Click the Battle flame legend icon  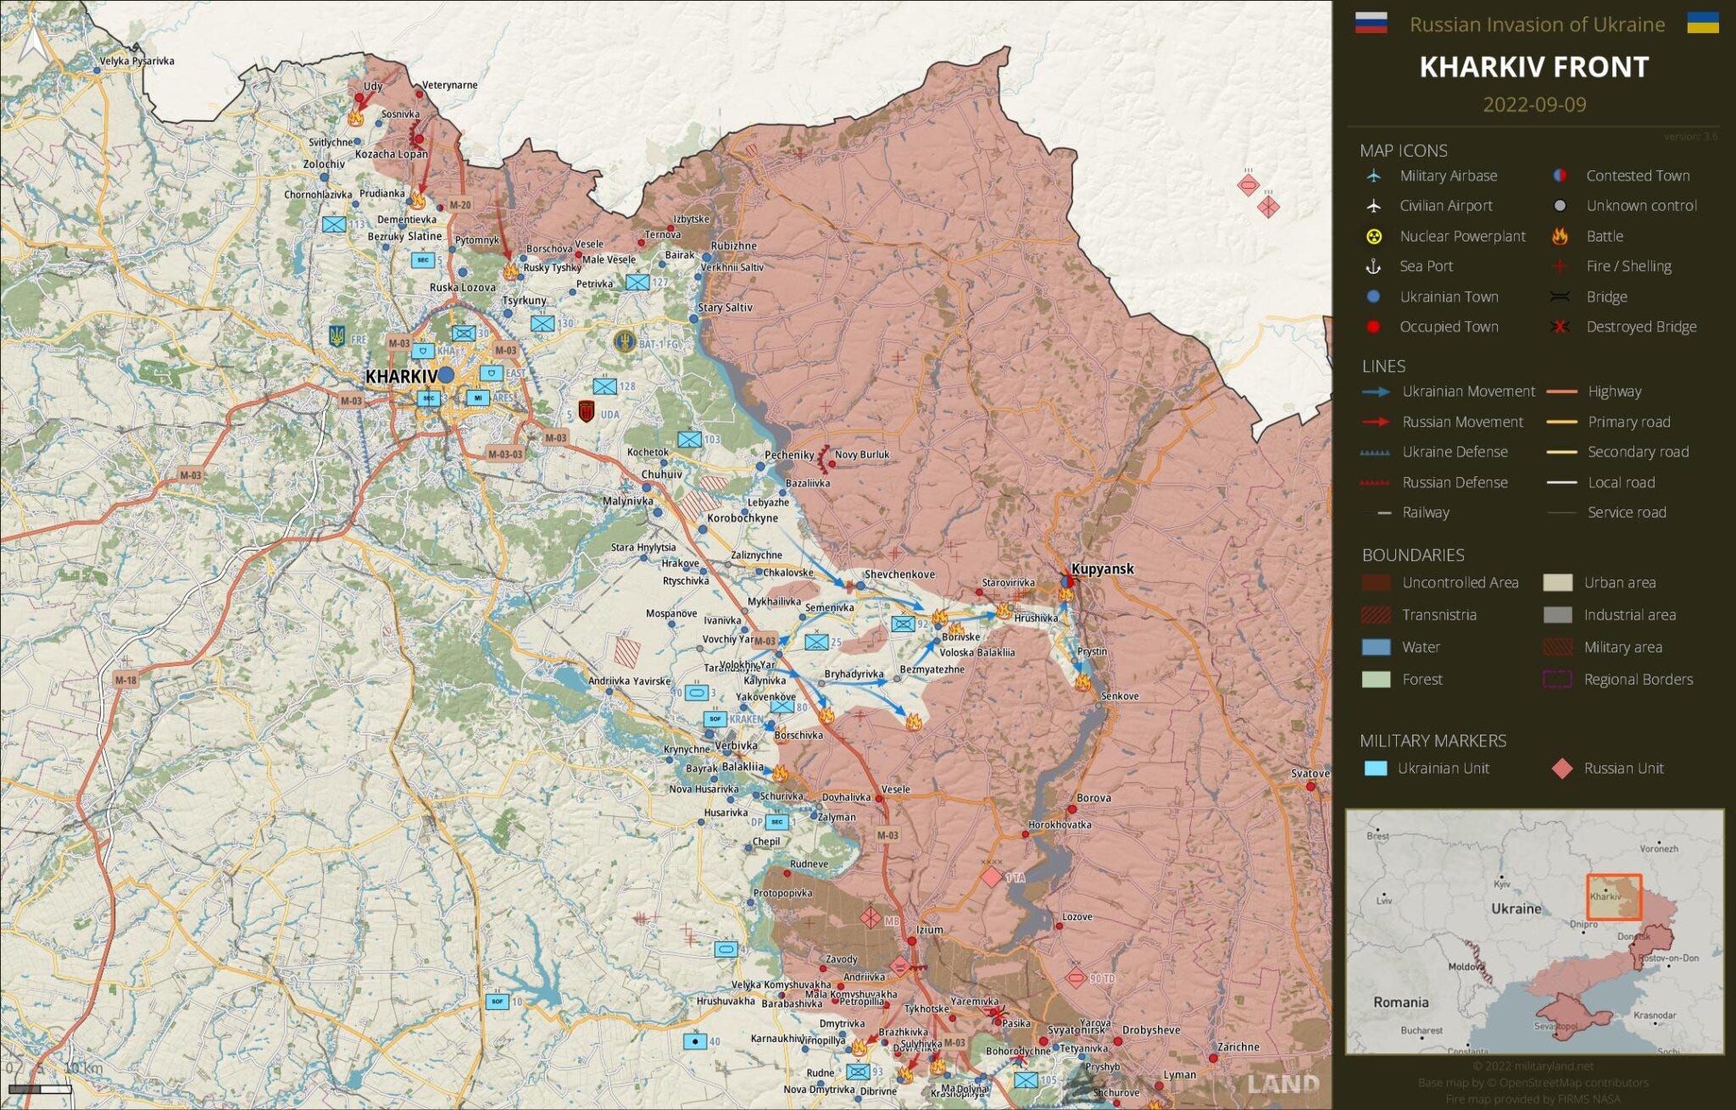click(x=1560, y=236)
